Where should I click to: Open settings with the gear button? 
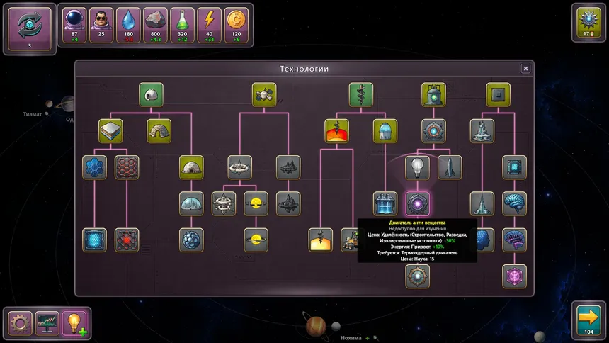20,323
